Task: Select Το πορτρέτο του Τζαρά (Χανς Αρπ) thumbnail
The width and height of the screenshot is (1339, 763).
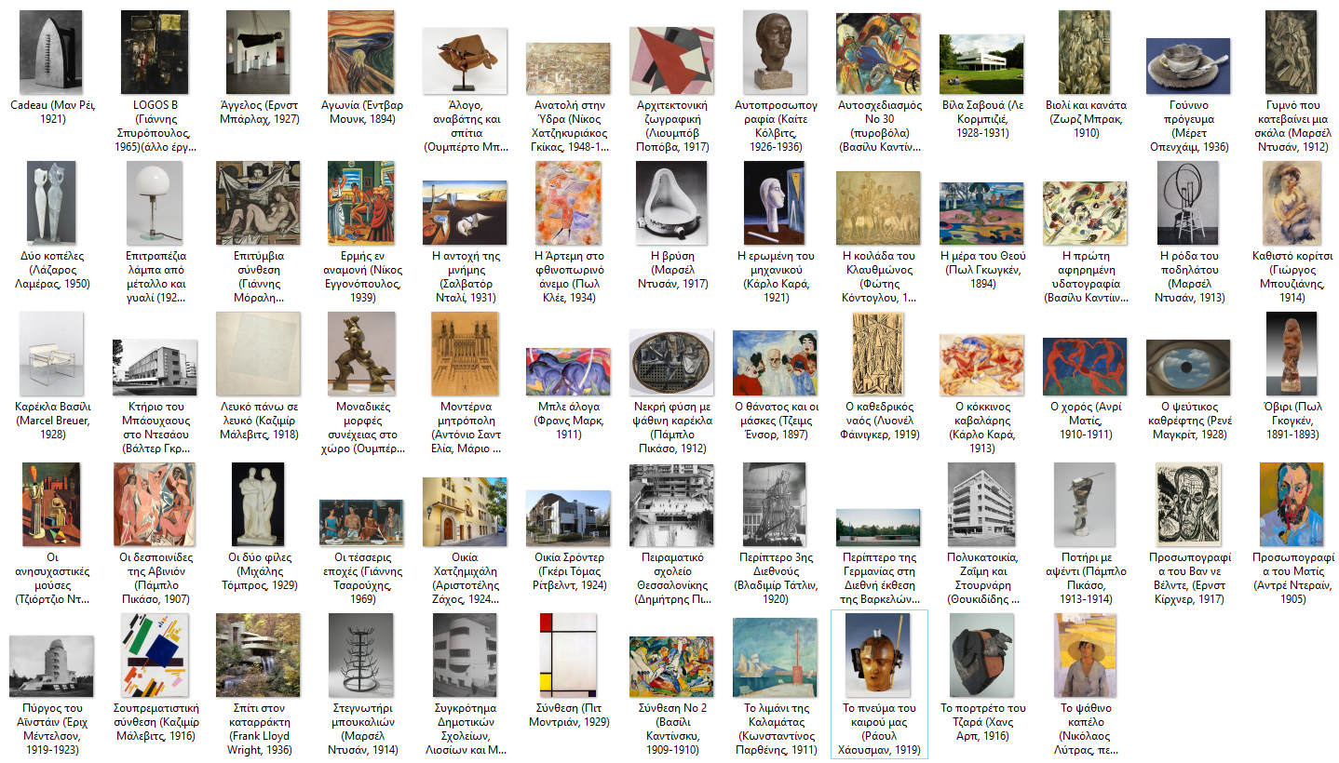Action: (981, 653)
